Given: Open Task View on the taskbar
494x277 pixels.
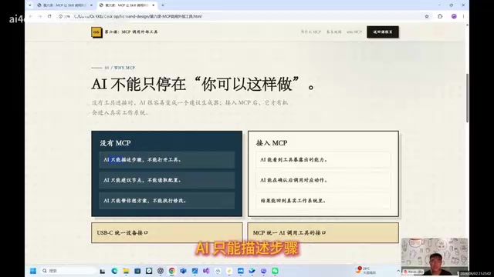Looking at the screenshot, I should click(103, 271).
